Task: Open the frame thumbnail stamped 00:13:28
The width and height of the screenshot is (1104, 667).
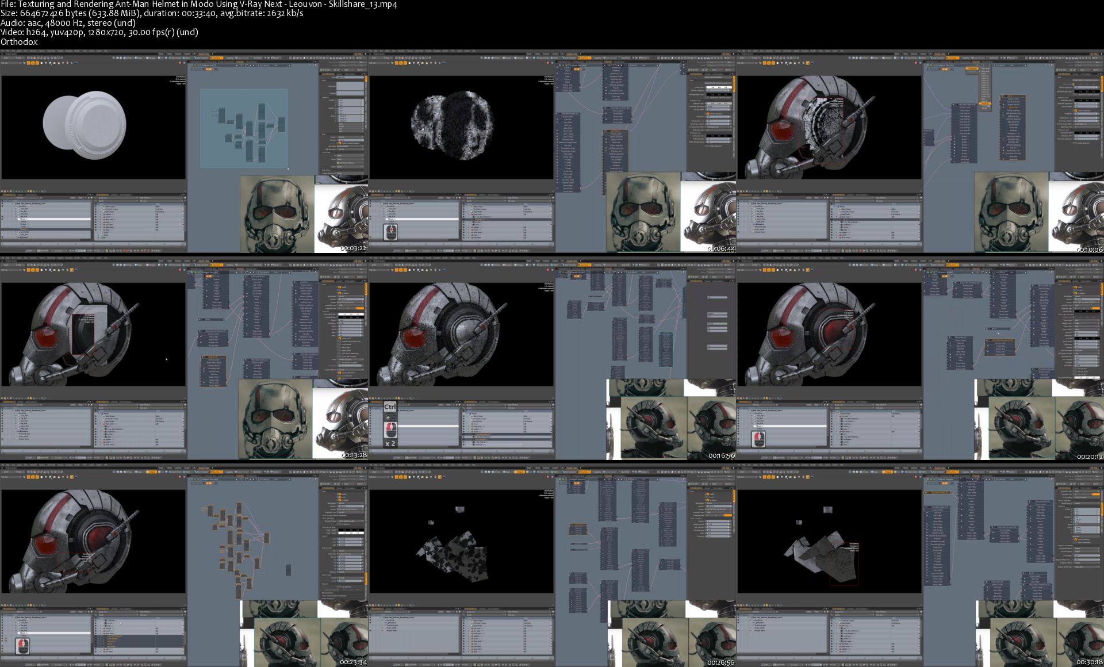Action: (184, 359)
